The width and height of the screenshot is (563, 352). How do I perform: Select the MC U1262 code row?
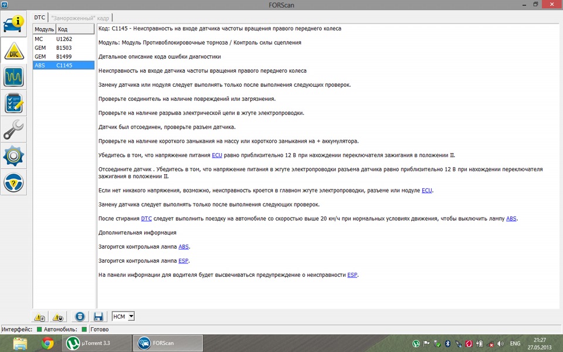pyautogui.click(x=63, y=39)
